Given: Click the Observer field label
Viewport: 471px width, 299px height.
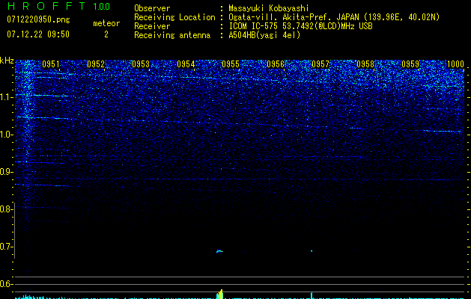Looking at the screenshot, I should point(152,8).
